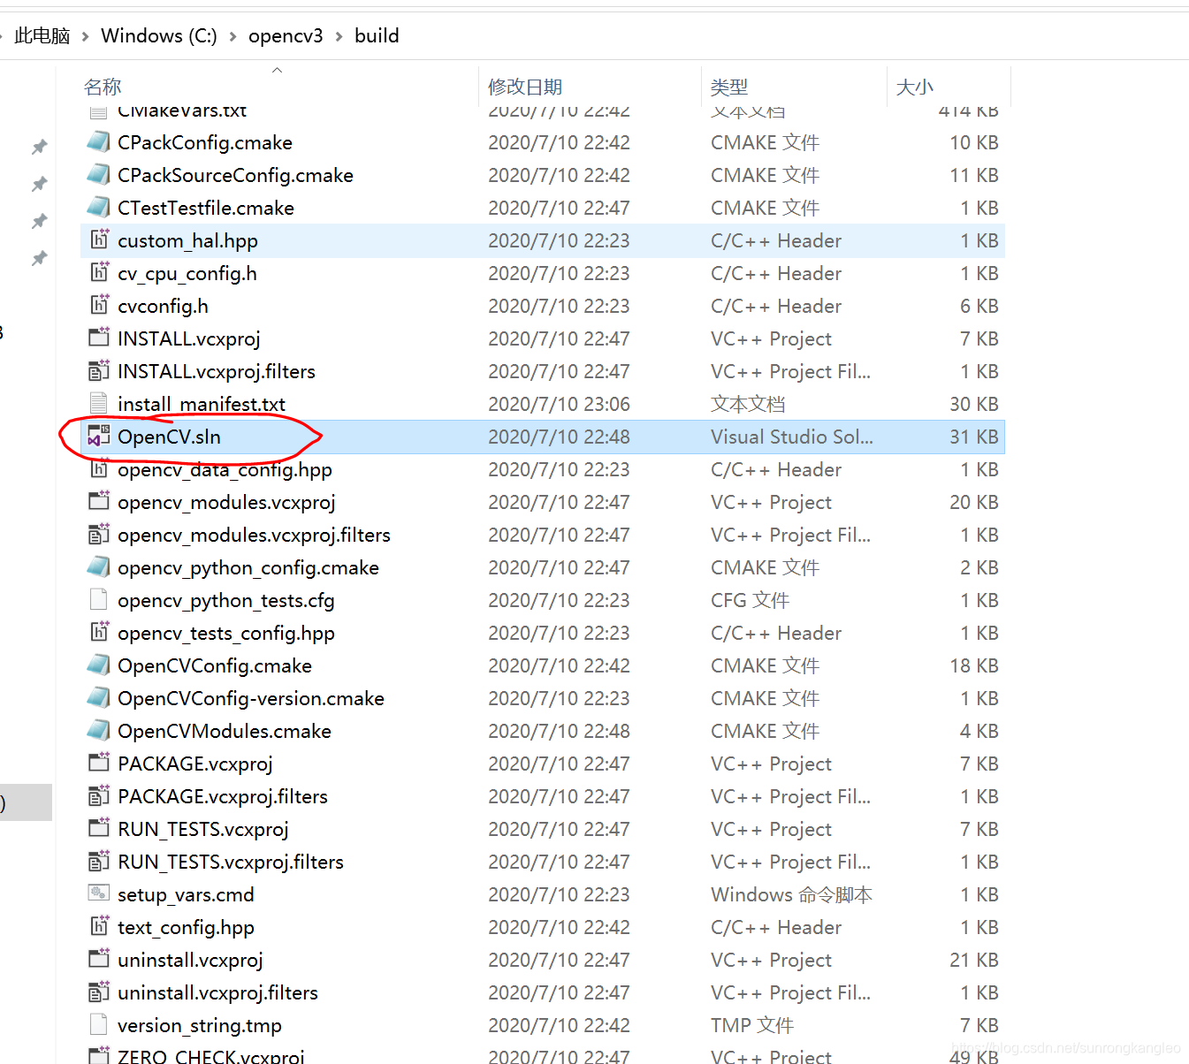Click the PACKAGE.vcxproj.filters icon
This screenshot has height=1064, width=1189.
point(99,796)
